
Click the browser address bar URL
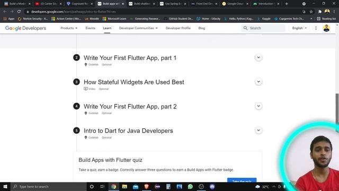click(x=73, y=12)
